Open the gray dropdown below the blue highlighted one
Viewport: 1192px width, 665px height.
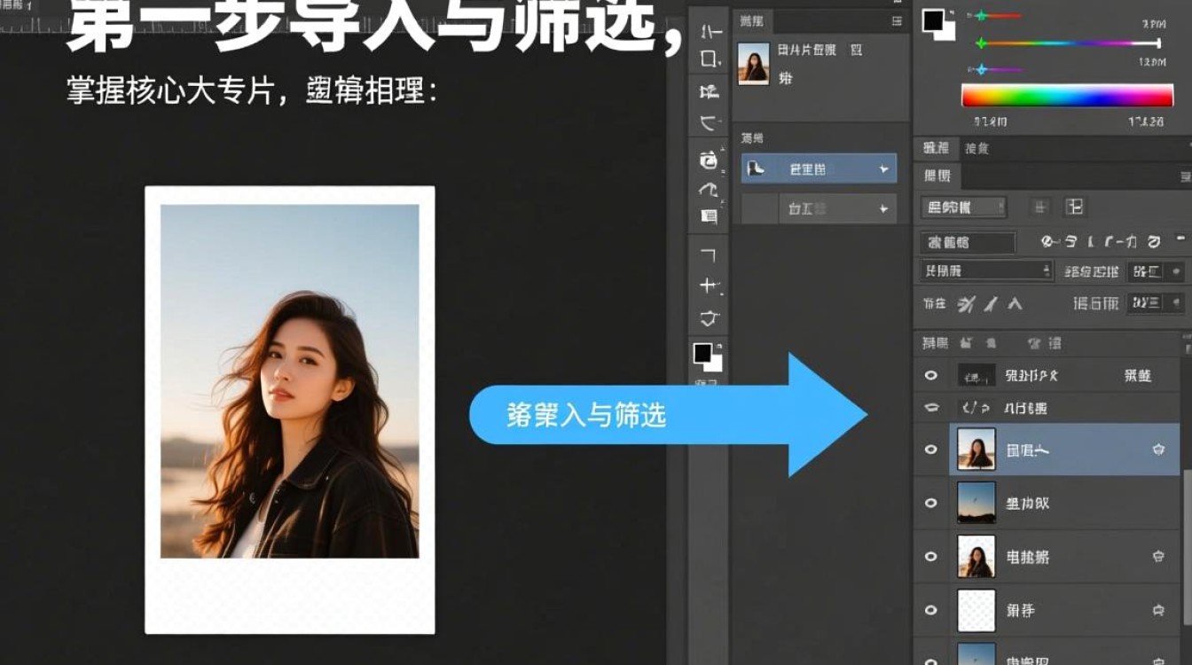point(882,209)
